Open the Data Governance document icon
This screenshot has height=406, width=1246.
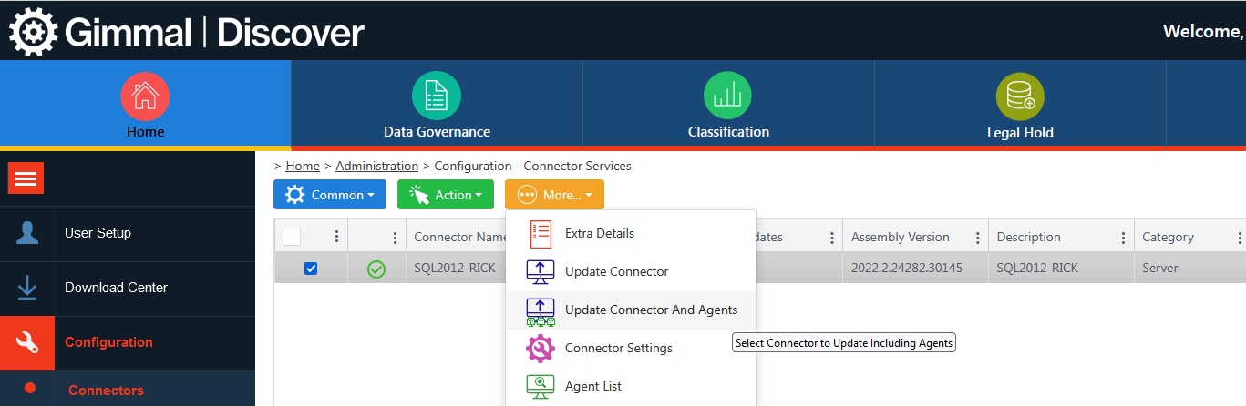pyautogui.click(x=437, y=96)
